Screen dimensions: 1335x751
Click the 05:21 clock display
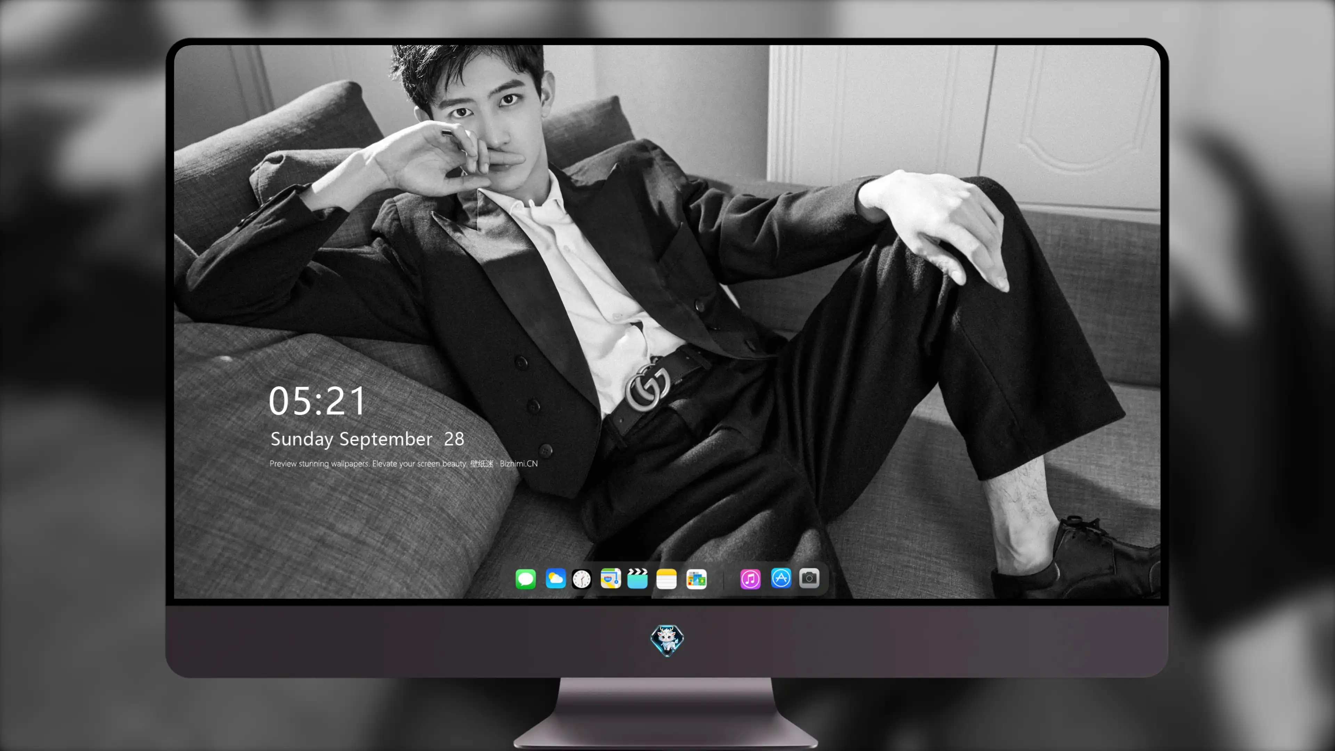(317, 401)
